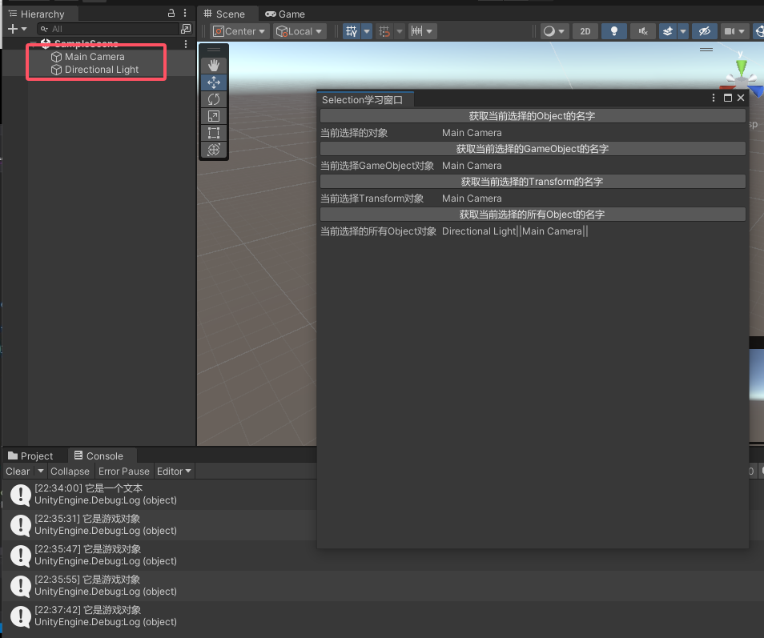Select the 22:35:31 log entry
This screenshot has width=764, height=638.
[x=161, y=525]
